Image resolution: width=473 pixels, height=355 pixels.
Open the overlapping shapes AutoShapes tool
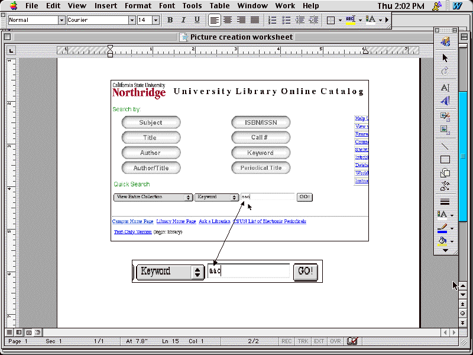point(445,173)
